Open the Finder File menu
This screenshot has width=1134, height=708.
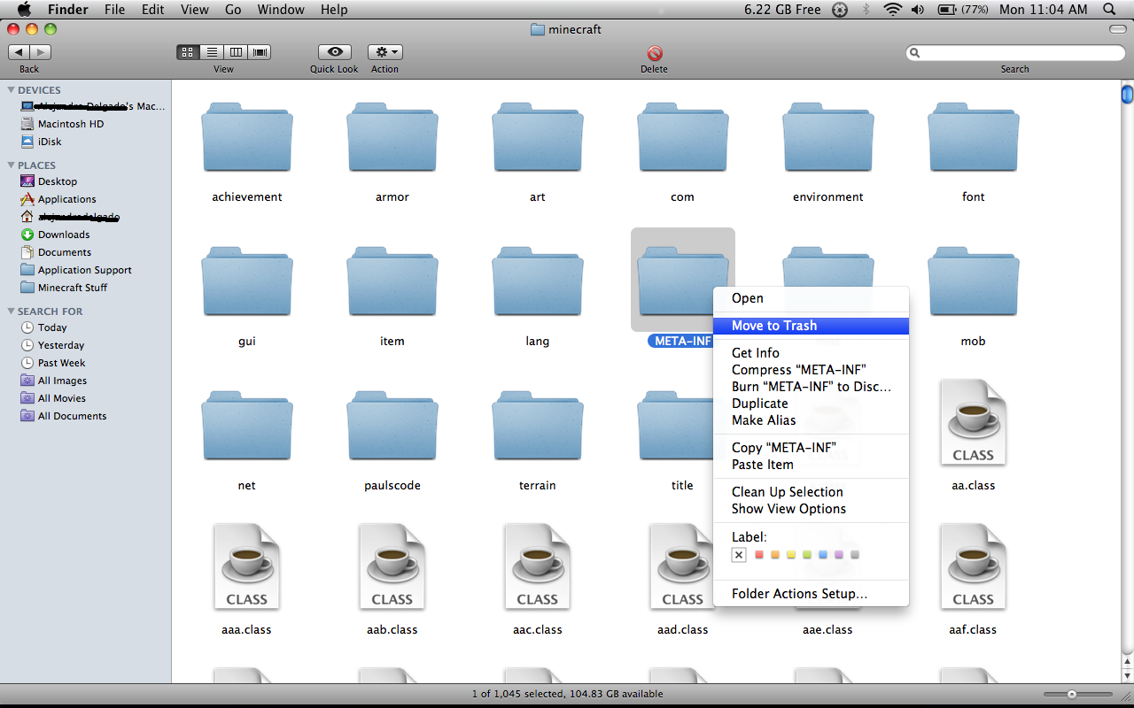coord(114,10)
